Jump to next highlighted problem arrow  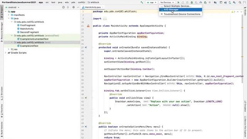point(241,12)
